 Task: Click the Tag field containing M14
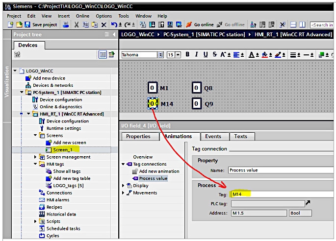(x=282, y=194)
